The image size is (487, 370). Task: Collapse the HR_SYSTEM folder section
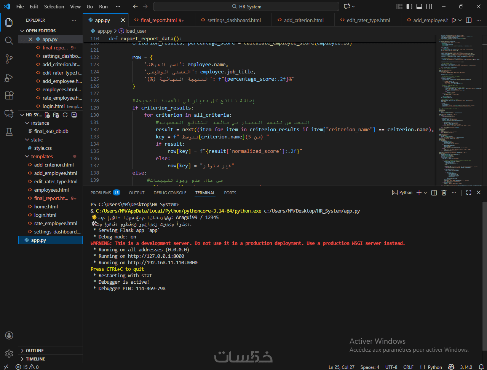click(30, 115)
